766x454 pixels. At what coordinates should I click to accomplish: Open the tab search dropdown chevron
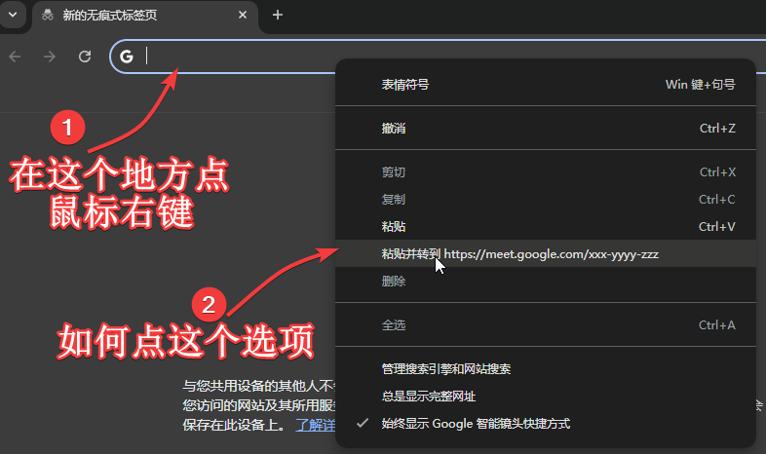[x=13, y=15]
